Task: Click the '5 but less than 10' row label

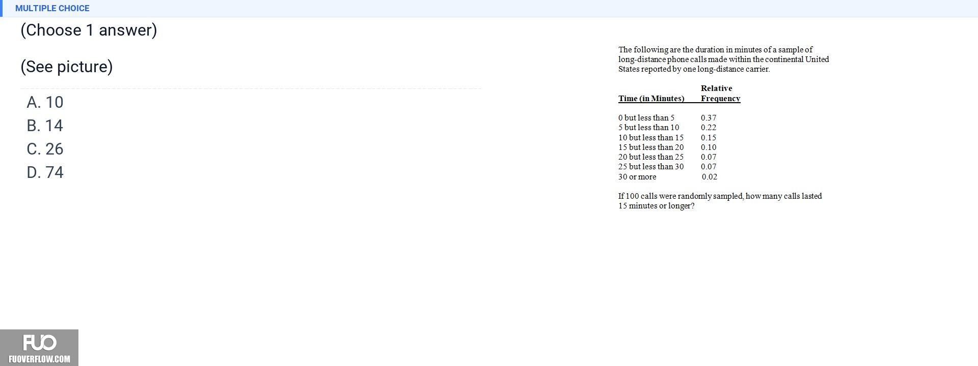Action: 648,128
